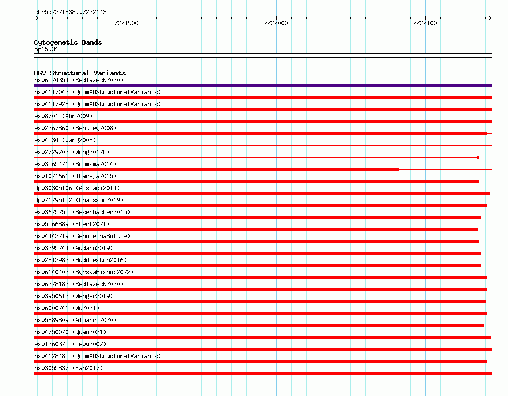Select esv2367860 (Bentley2008) variant label
The width and height of the screenshot is (508, 396).
point(75,128)
